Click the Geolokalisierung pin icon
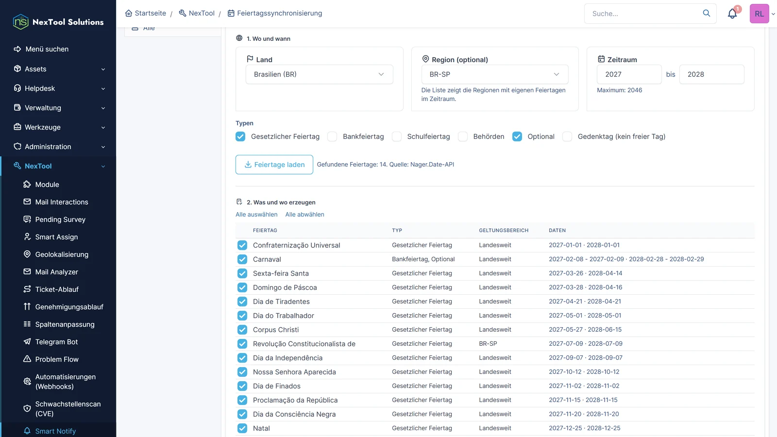 click(x=27, y=254)
